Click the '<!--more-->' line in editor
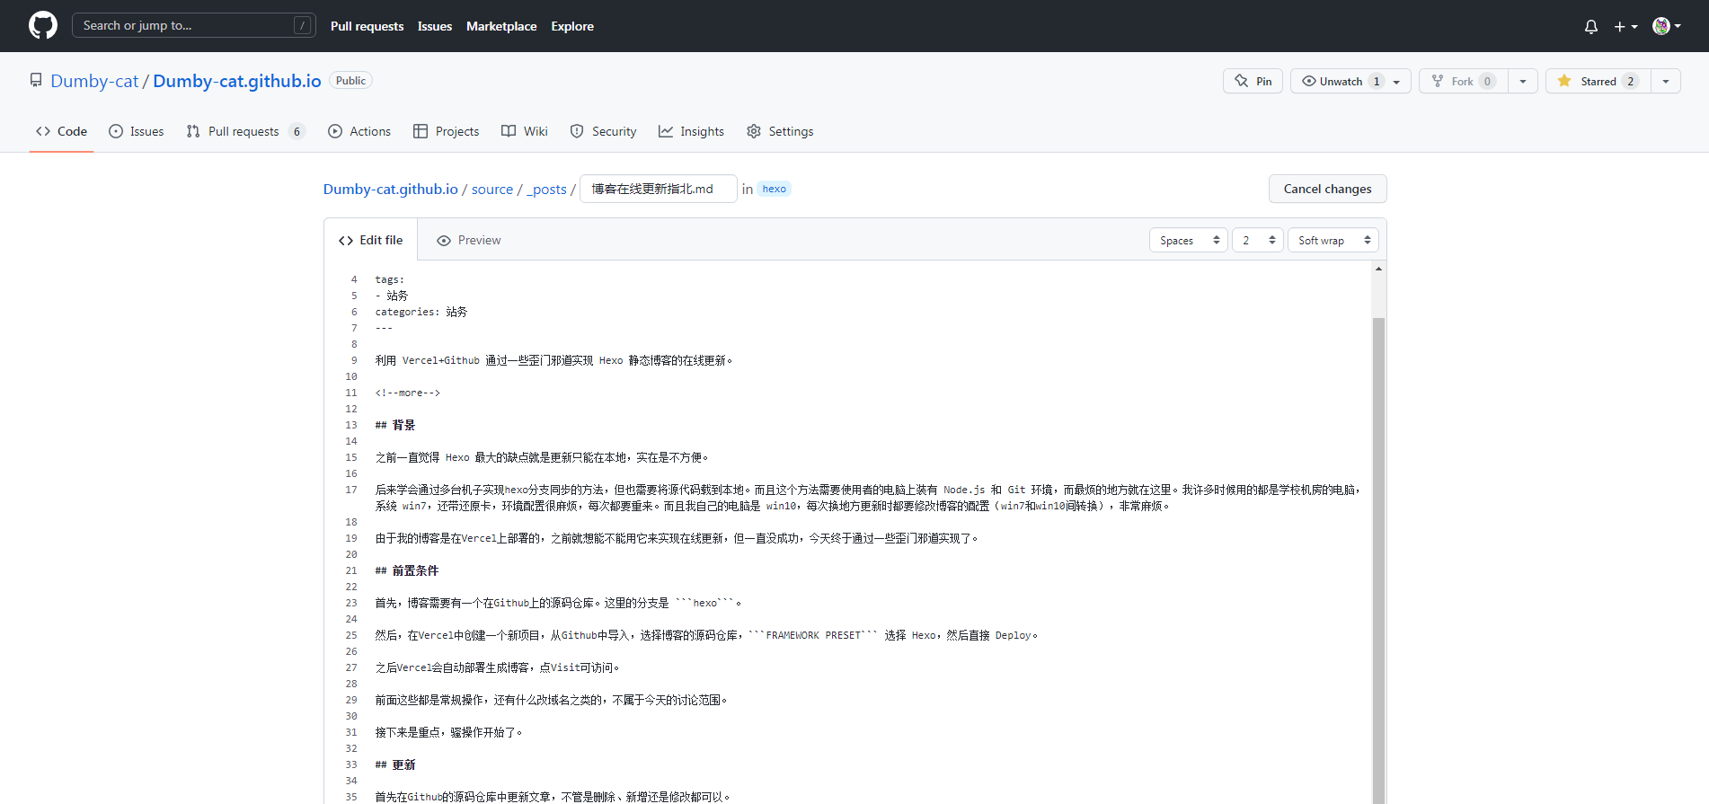1709x804 pixels. pyautogui.click(x=408, y=393)
